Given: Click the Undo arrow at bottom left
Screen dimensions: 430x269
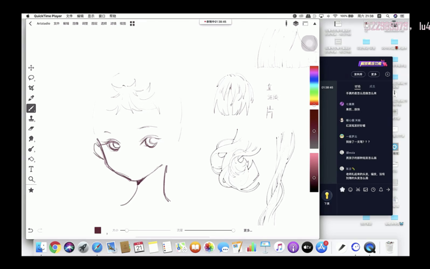Looking at the screenshot, I should (30, 230).
